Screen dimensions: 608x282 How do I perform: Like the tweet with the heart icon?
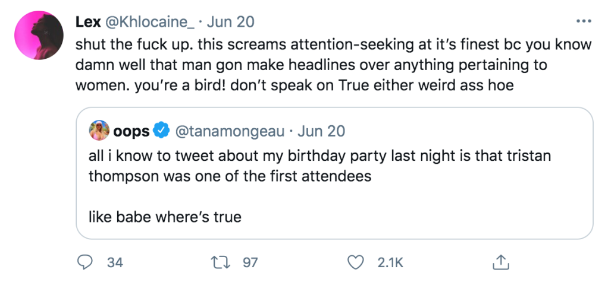click(355, 261)
